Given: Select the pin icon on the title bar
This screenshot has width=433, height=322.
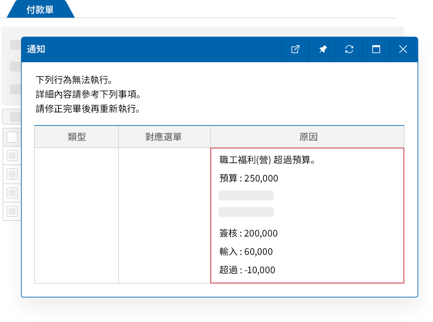Looking at the screenshot, I should 322,49.
